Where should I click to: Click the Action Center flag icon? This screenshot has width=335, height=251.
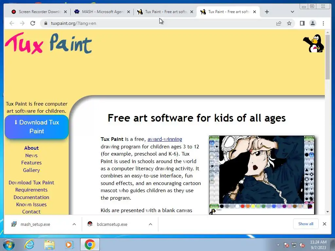[286, 245]
